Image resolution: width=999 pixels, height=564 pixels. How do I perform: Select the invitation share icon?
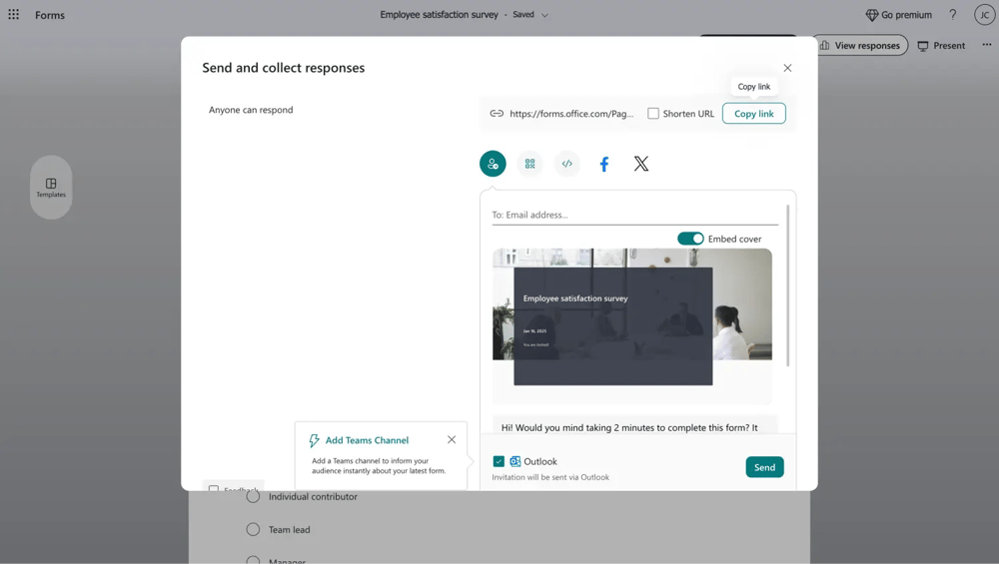493,164
